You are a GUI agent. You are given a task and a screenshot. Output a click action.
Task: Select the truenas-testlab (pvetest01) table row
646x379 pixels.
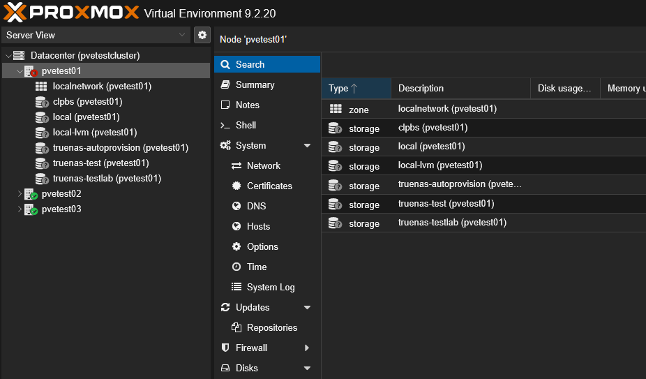[483, 223]
